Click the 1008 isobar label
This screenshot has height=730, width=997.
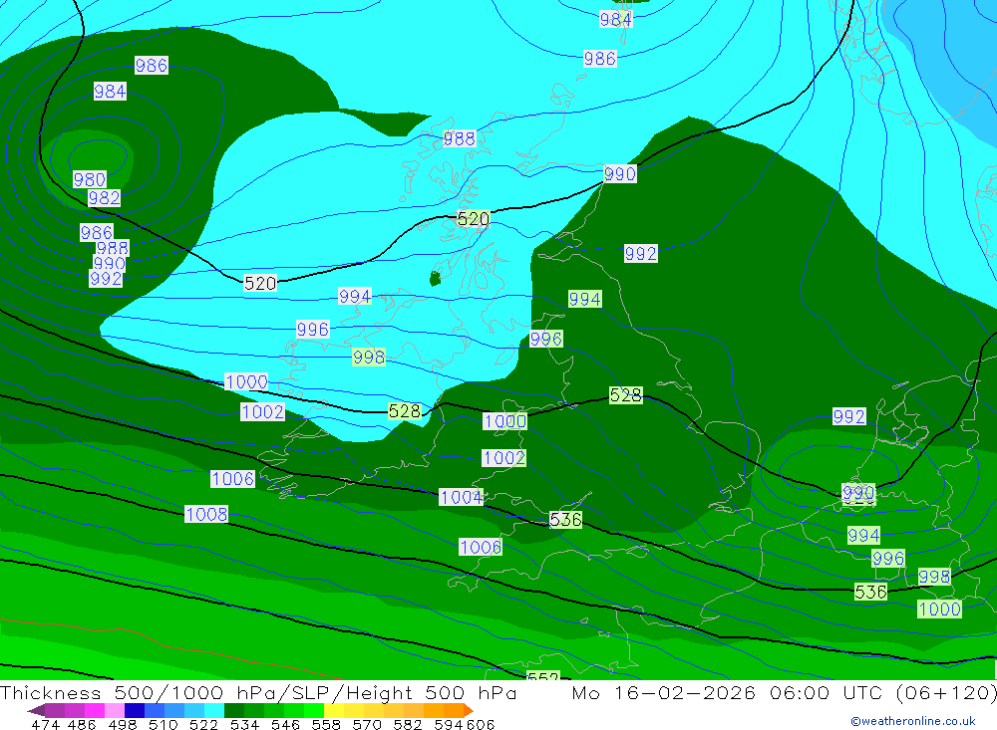coord(206,514)
